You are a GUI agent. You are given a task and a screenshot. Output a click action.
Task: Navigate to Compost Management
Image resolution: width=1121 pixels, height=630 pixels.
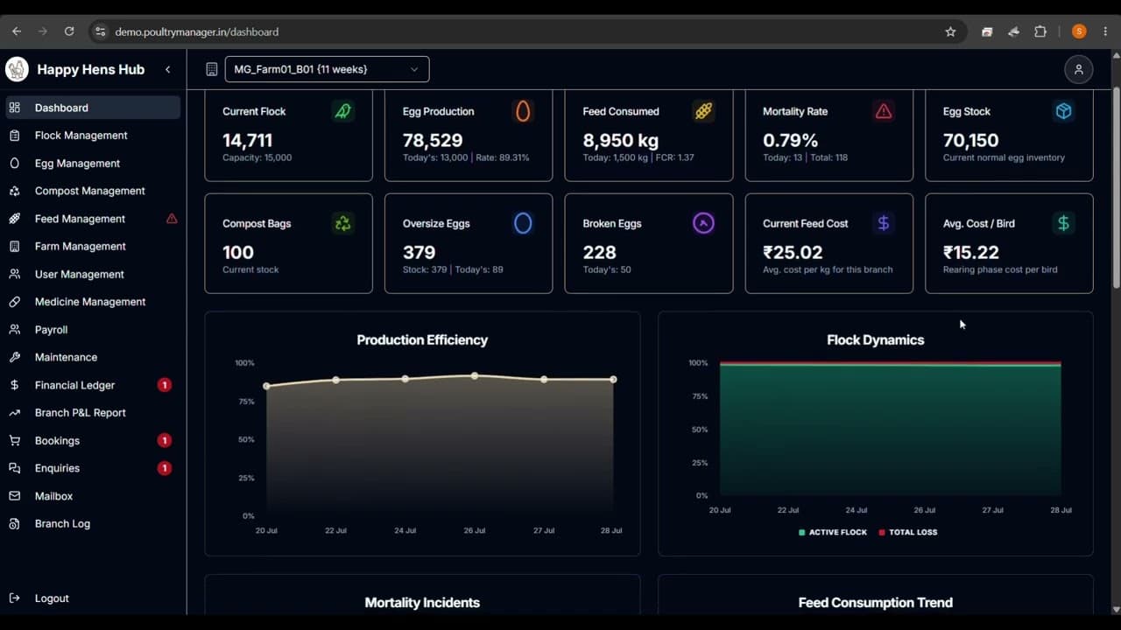[x=93, y=191]
